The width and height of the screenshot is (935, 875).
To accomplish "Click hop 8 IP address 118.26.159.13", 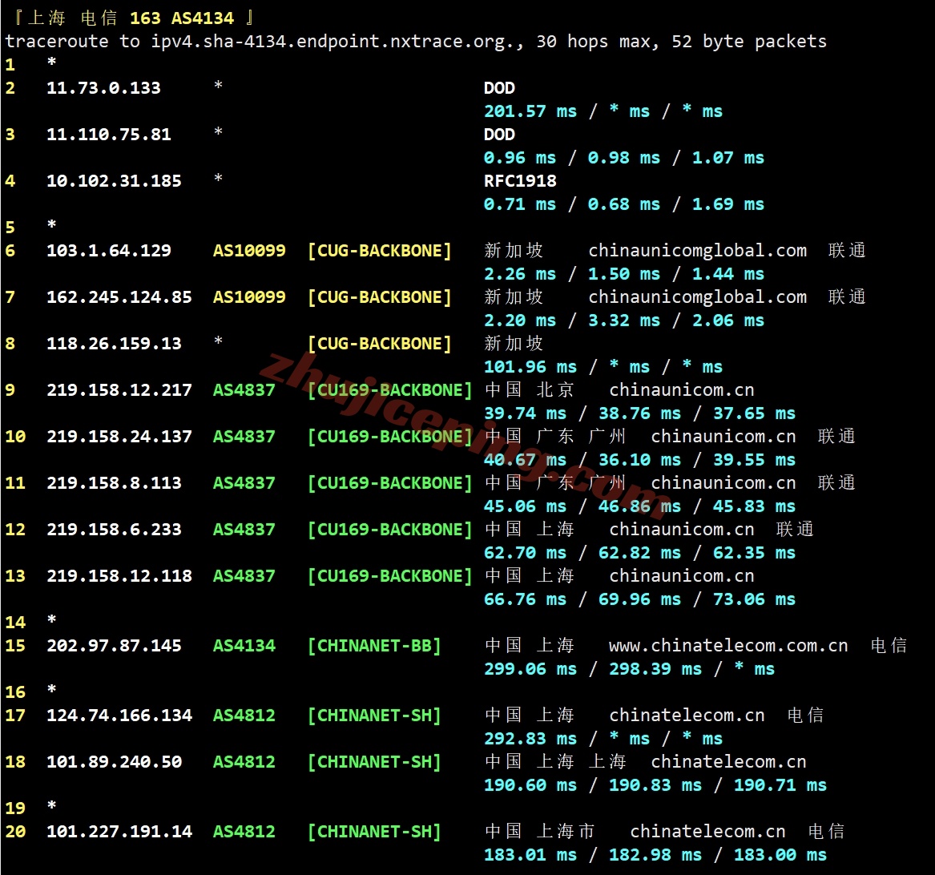I will tap(114, 344).
